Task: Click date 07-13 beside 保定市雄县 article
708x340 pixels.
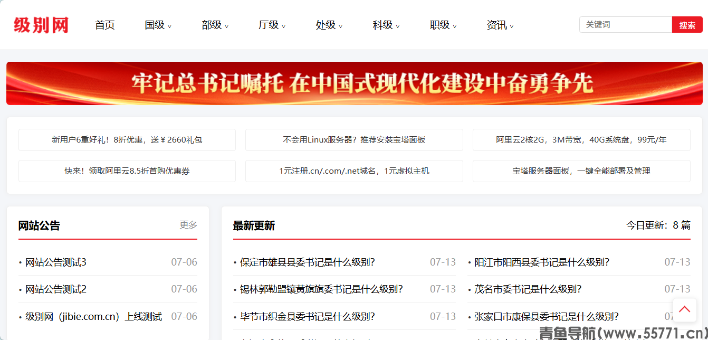Action: (x=443, y=262)
